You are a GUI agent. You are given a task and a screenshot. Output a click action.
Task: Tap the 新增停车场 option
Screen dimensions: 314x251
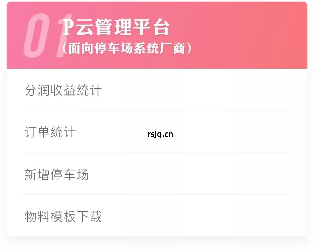point(56,175)
